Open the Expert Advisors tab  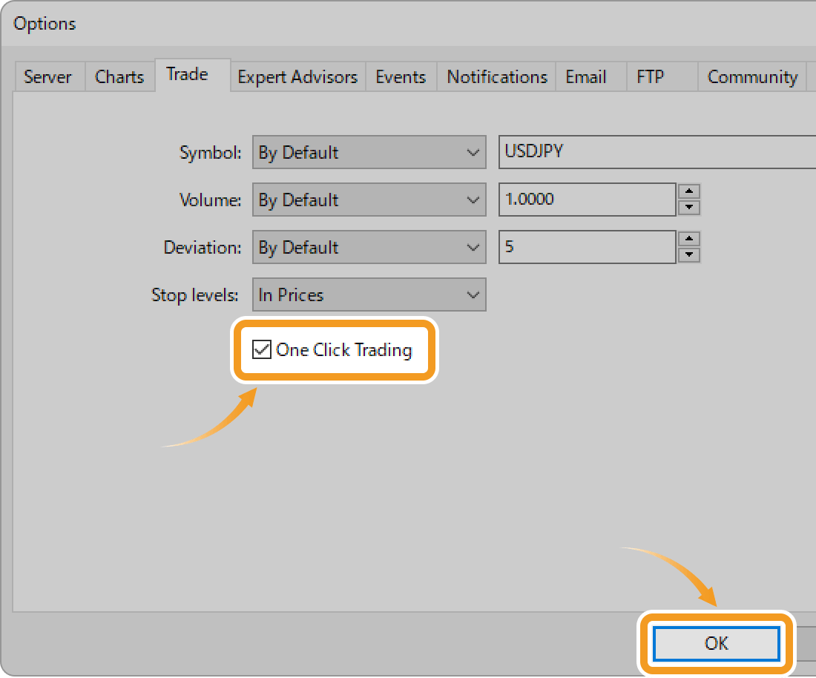(297, 76)
